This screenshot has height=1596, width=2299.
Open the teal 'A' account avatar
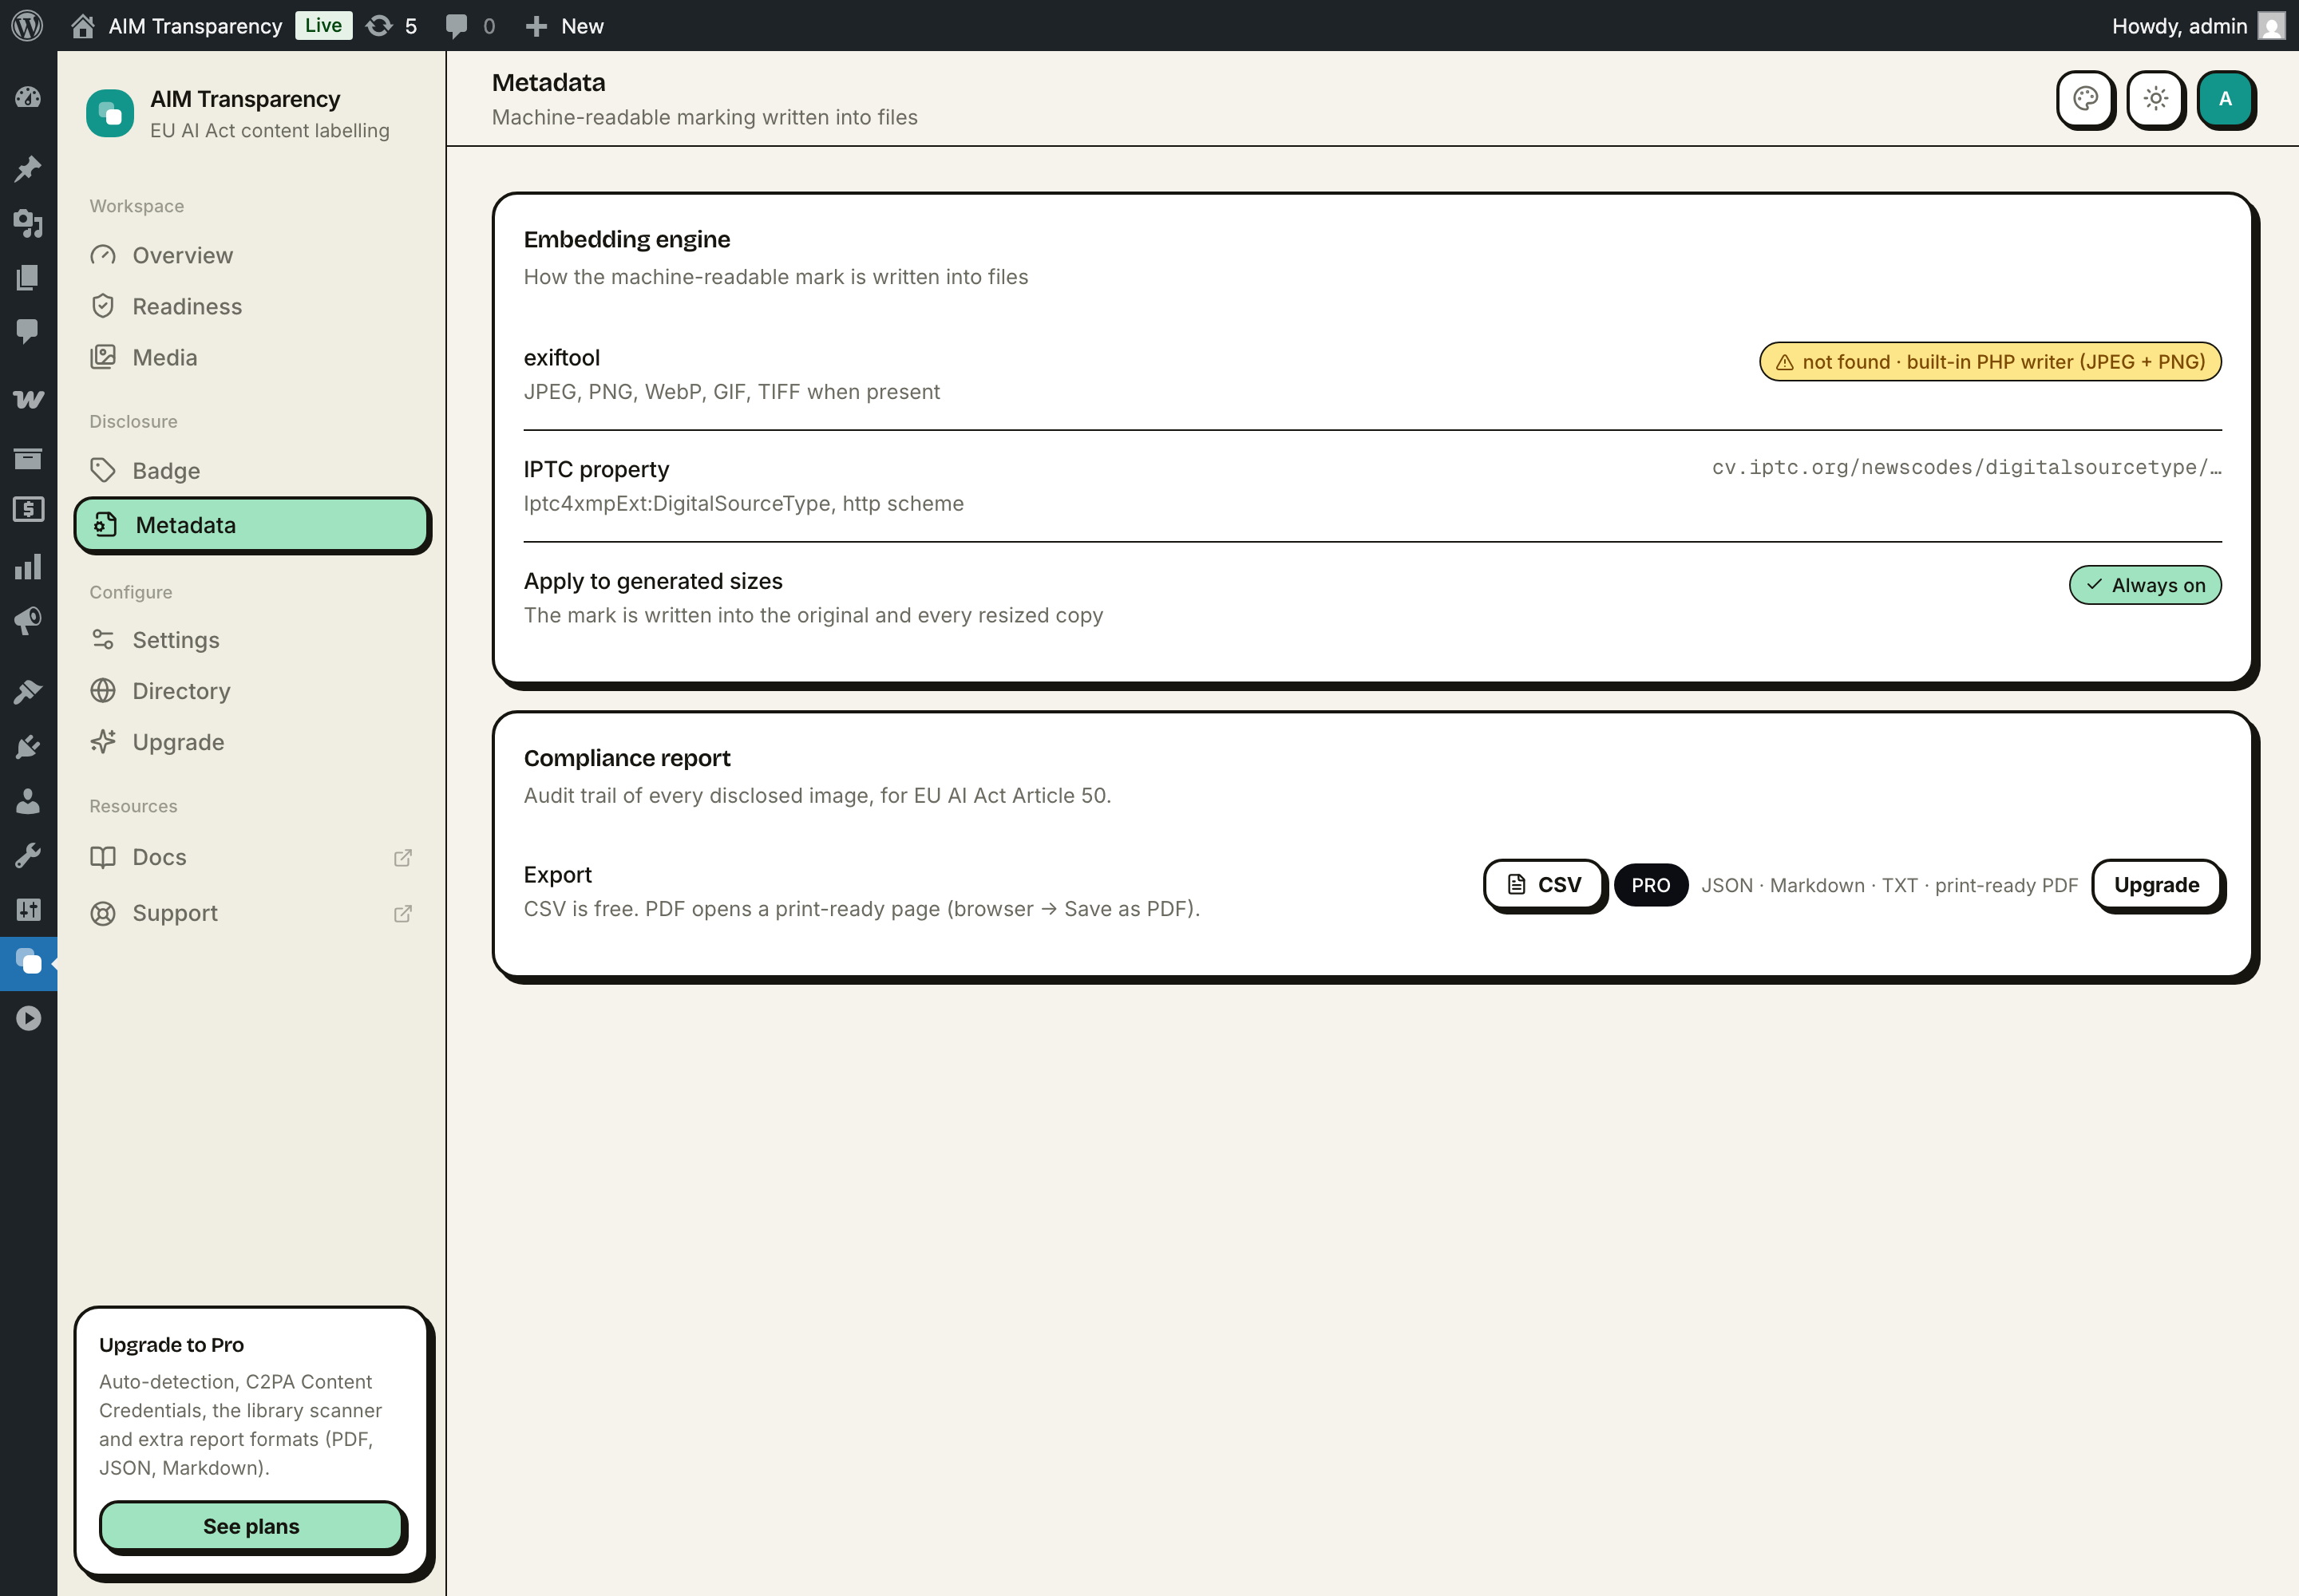pos(2226,99)
